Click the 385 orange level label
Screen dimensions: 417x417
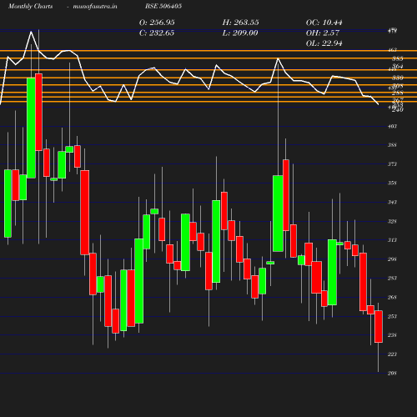click(x=398, y=58)
